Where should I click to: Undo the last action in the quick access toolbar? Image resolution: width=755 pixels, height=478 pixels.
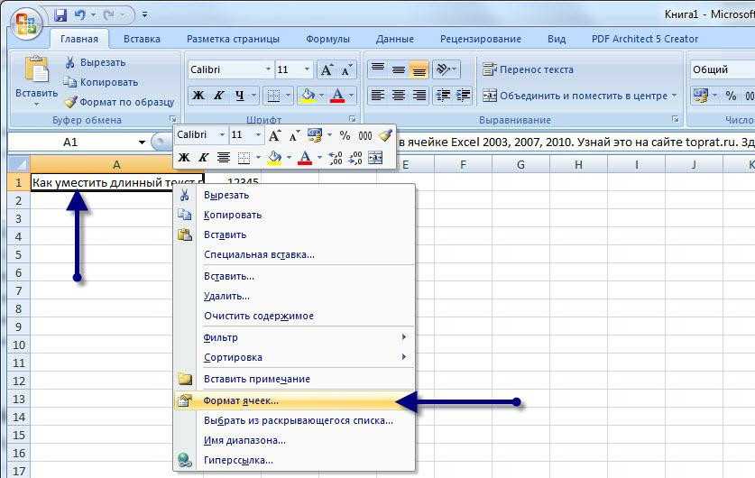(x=80, y=15)
